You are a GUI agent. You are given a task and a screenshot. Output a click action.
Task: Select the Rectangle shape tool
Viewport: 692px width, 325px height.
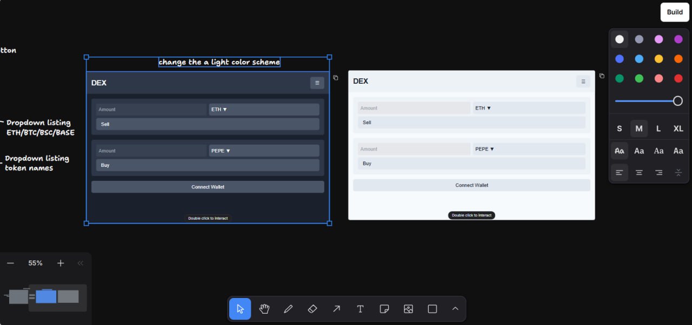pyautogui.click(x=432, y=309)
